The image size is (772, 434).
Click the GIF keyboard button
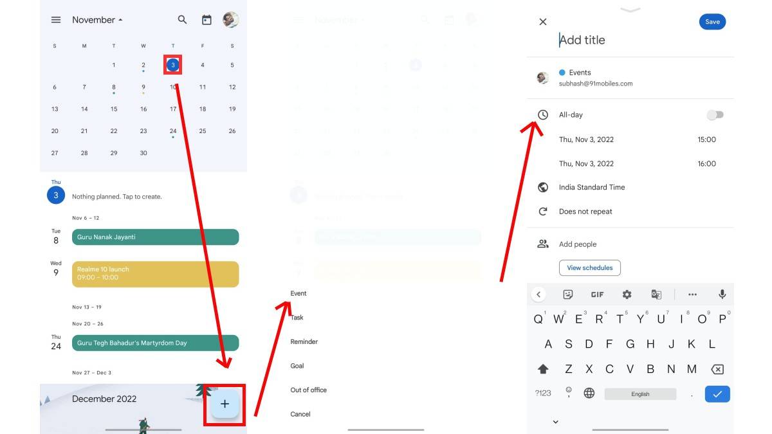pos(597,294)
